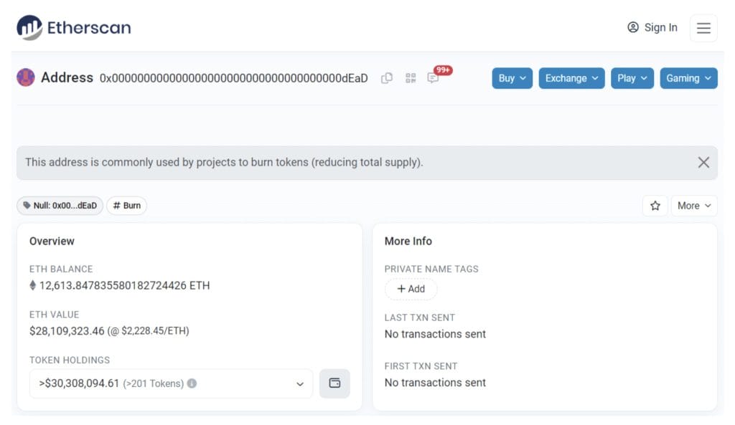
Task: Open the More dropdown
Action: tap(694, 206)
